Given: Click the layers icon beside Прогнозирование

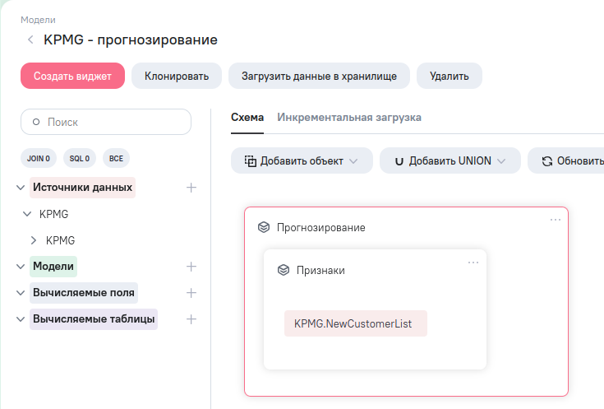Looking at the screenshot, I should pos(264,227).
